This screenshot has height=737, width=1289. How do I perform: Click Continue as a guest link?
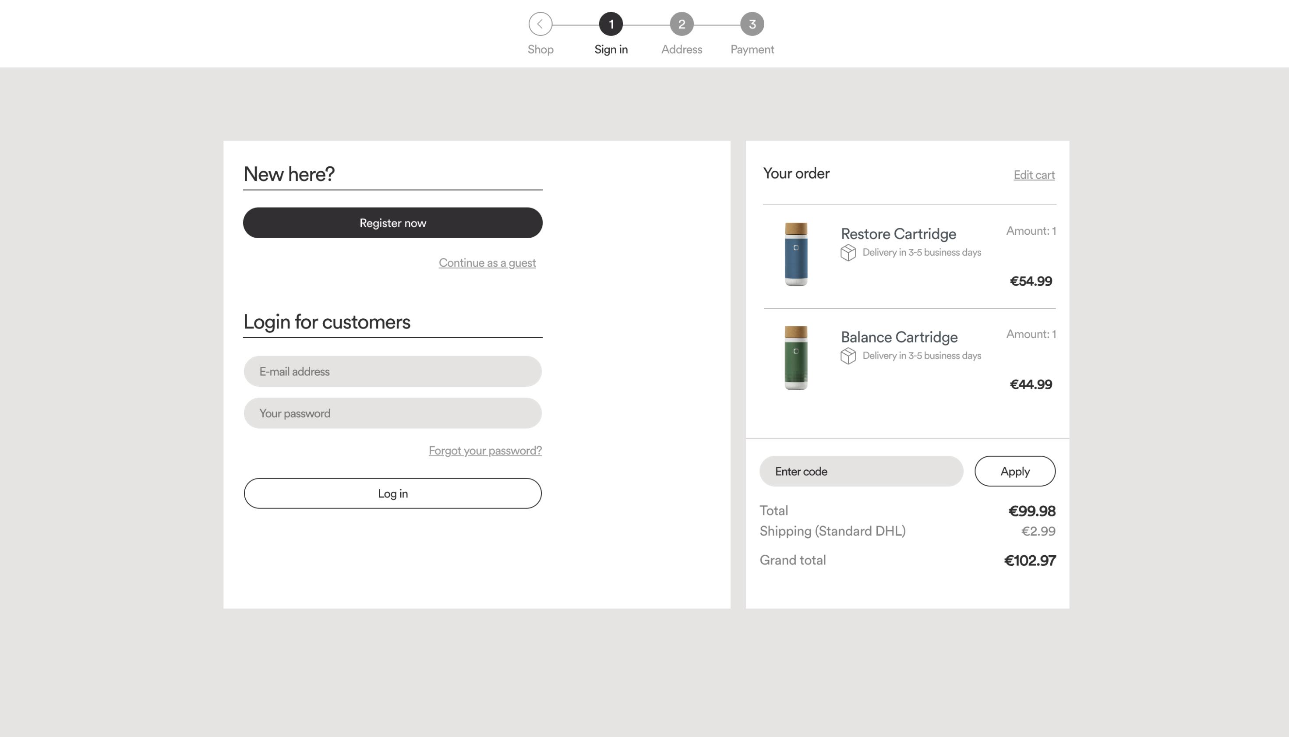(487, 263)
